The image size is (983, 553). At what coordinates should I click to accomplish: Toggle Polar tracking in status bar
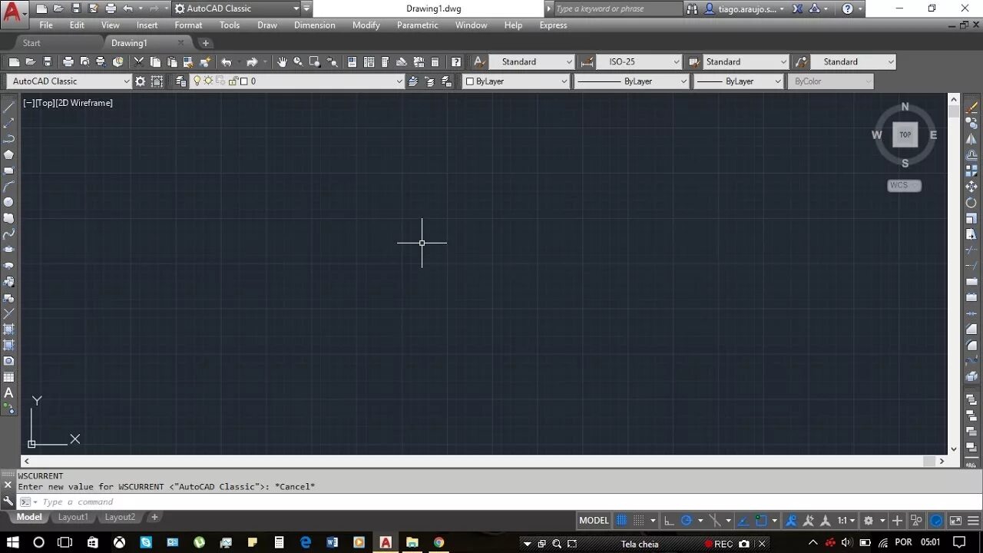(x=687, y=521)
